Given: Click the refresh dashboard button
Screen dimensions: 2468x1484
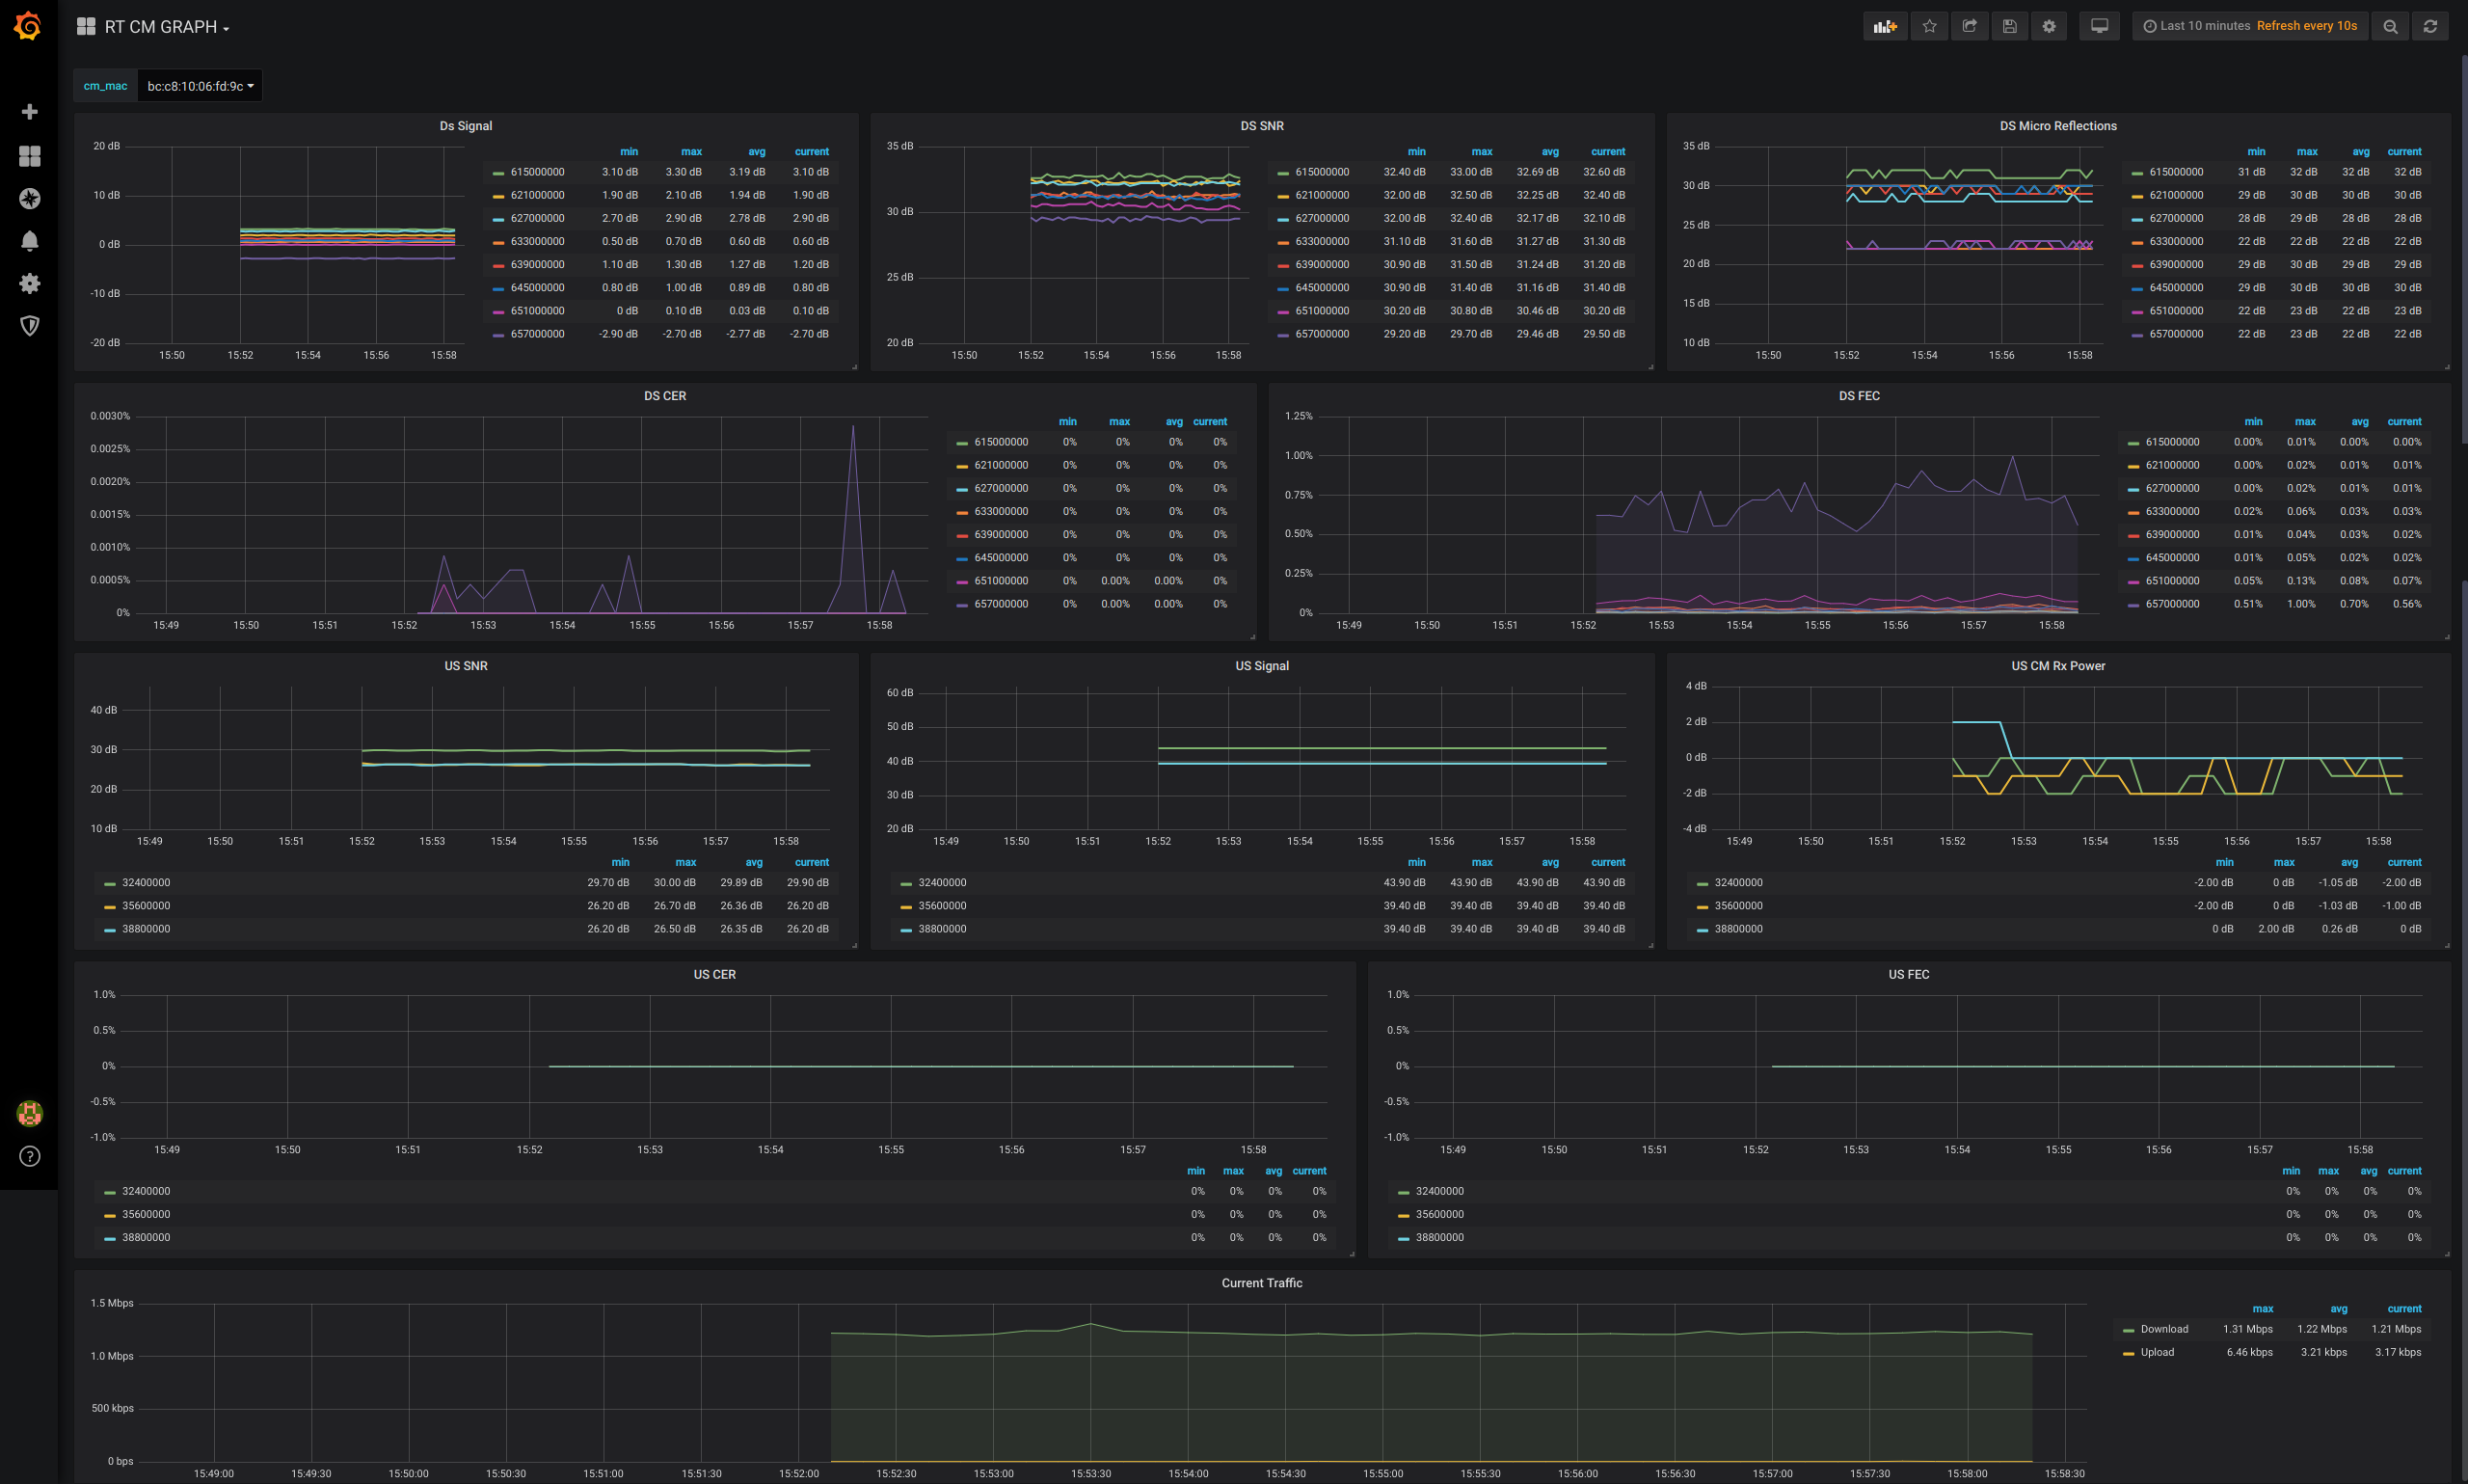Looking at the screenshot, I should point(2430,26).
